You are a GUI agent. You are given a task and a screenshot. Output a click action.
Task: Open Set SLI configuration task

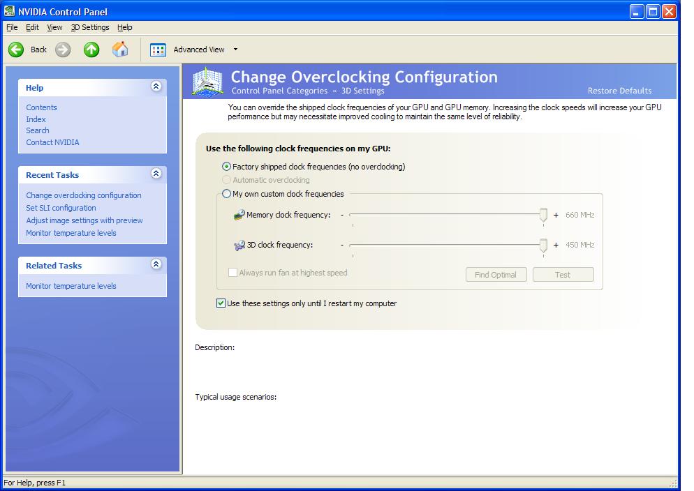click(61, 208)
